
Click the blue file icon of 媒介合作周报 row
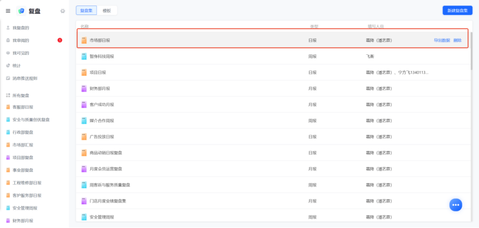[84, 121]
